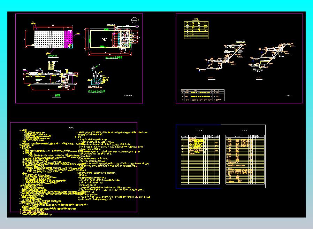Screen dimensions: 313x229
Task: Click the white dotted grid plan drawing
Action: point(49,39)
